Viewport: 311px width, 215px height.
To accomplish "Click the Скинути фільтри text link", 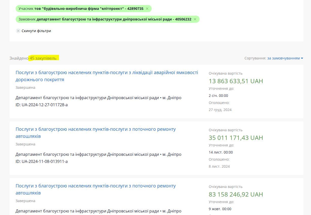I will pos(36,31).
